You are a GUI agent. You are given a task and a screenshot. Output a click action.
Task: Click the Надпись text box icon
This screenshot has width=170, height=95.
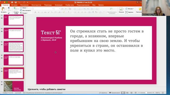(126, 12)
